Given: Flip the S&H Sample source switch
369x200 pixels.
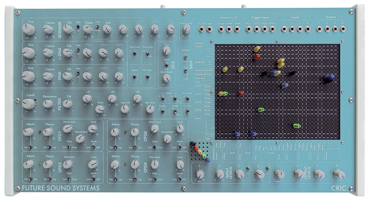Looking at the screenshot, I should tap(186, 58).
